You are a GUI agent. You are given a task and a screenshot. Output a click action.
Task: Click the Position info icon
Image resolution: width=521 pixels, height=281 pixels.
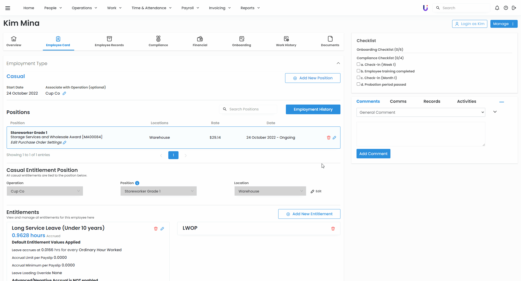[x=137, y=183]
